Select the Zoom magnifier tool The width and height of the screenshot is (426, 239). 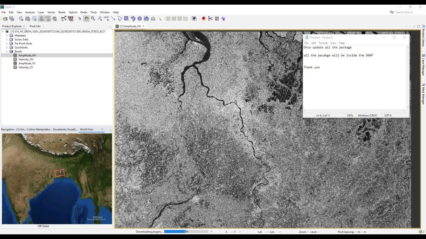pyautogui.click(x=93, y=19)
